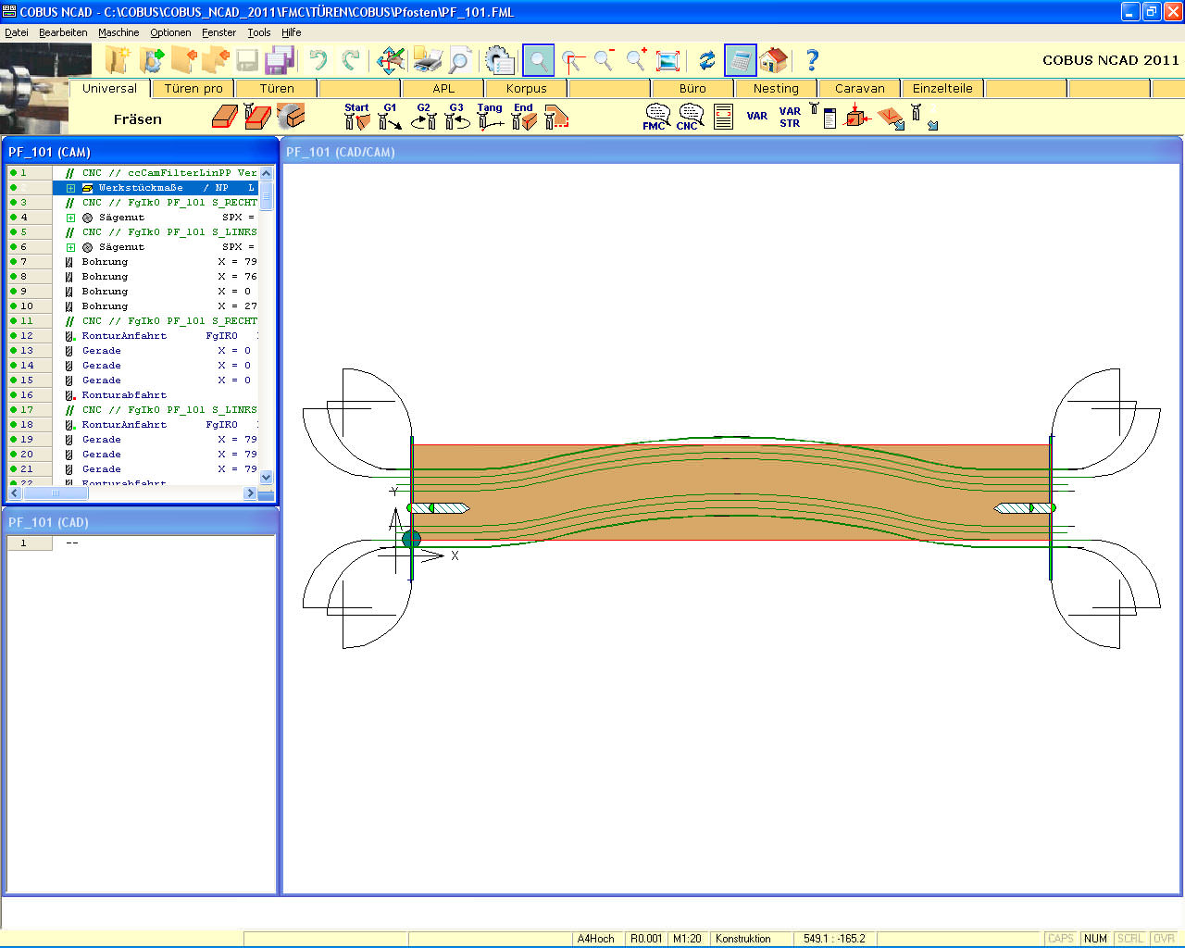Viewport: 1185px width, 948px height.
Task: Switch to the Nesting tab
Action: click(776, 89)
